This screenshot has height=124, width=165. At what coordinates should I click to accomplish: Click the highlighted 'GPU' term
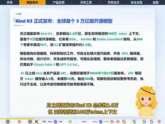click(125, 53)
